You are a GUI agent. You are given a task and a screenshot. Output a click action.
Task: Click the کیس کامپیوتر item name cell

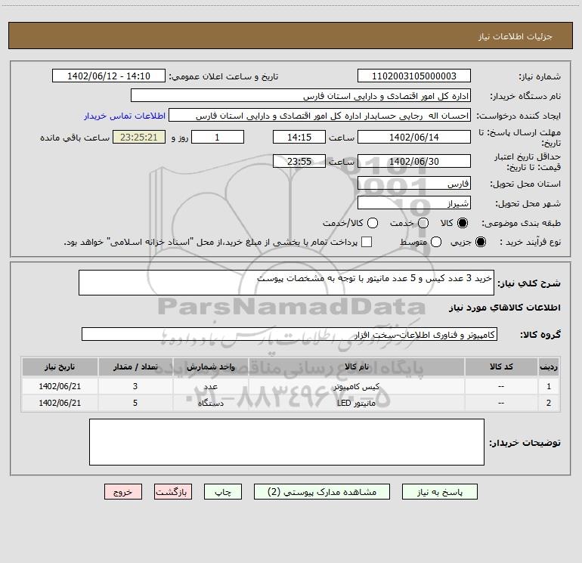[356, 386]
